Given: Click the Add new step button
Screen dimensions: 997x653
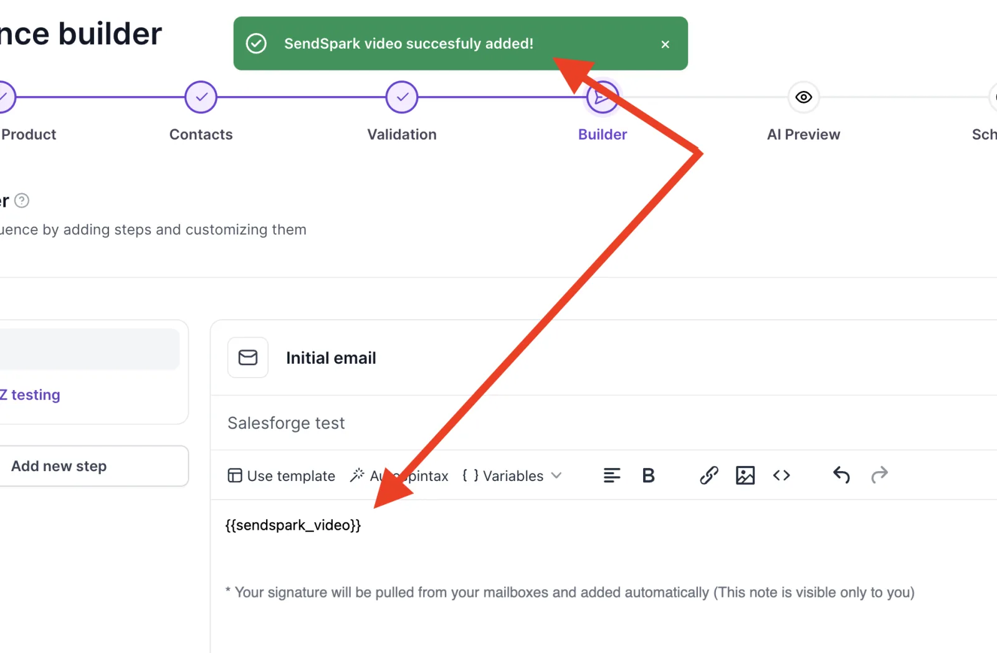Looking at the screenshot, I should pos(93,466).
